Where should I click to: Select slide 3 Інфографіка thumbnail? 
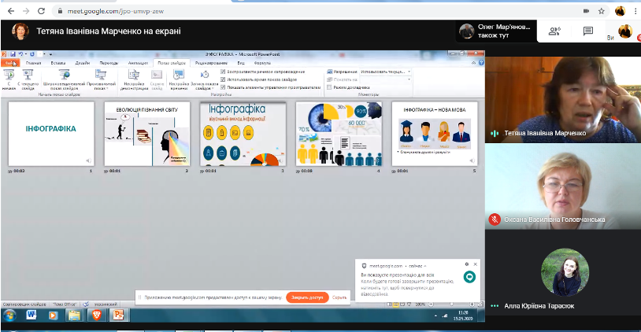pyautogui.click(x=243, y=134)
